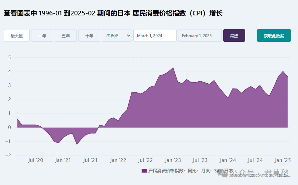Select the 一年 time range
Image resolution: width=298 pixels, height=185 pixels.
tap(42, 35)
